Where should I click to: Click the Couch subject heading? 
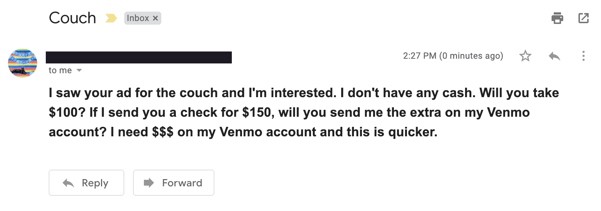73,18
